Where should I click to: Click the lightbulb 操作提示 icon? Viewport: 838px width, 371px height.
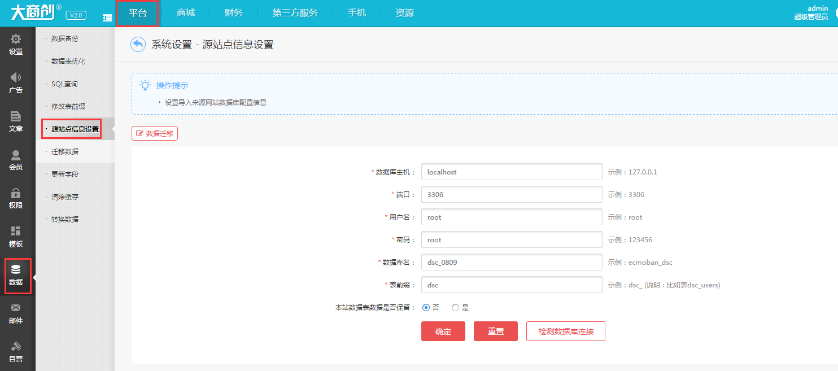pos(146,85)
